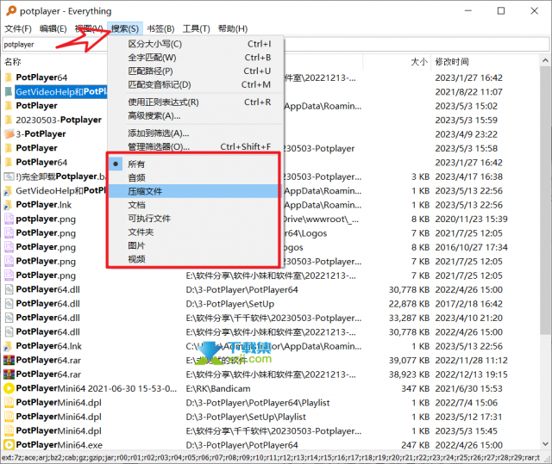The width and height of the screenshot is (552, 464).
Task: Open the 帮助(H) menu
Action: pos(233,28)
